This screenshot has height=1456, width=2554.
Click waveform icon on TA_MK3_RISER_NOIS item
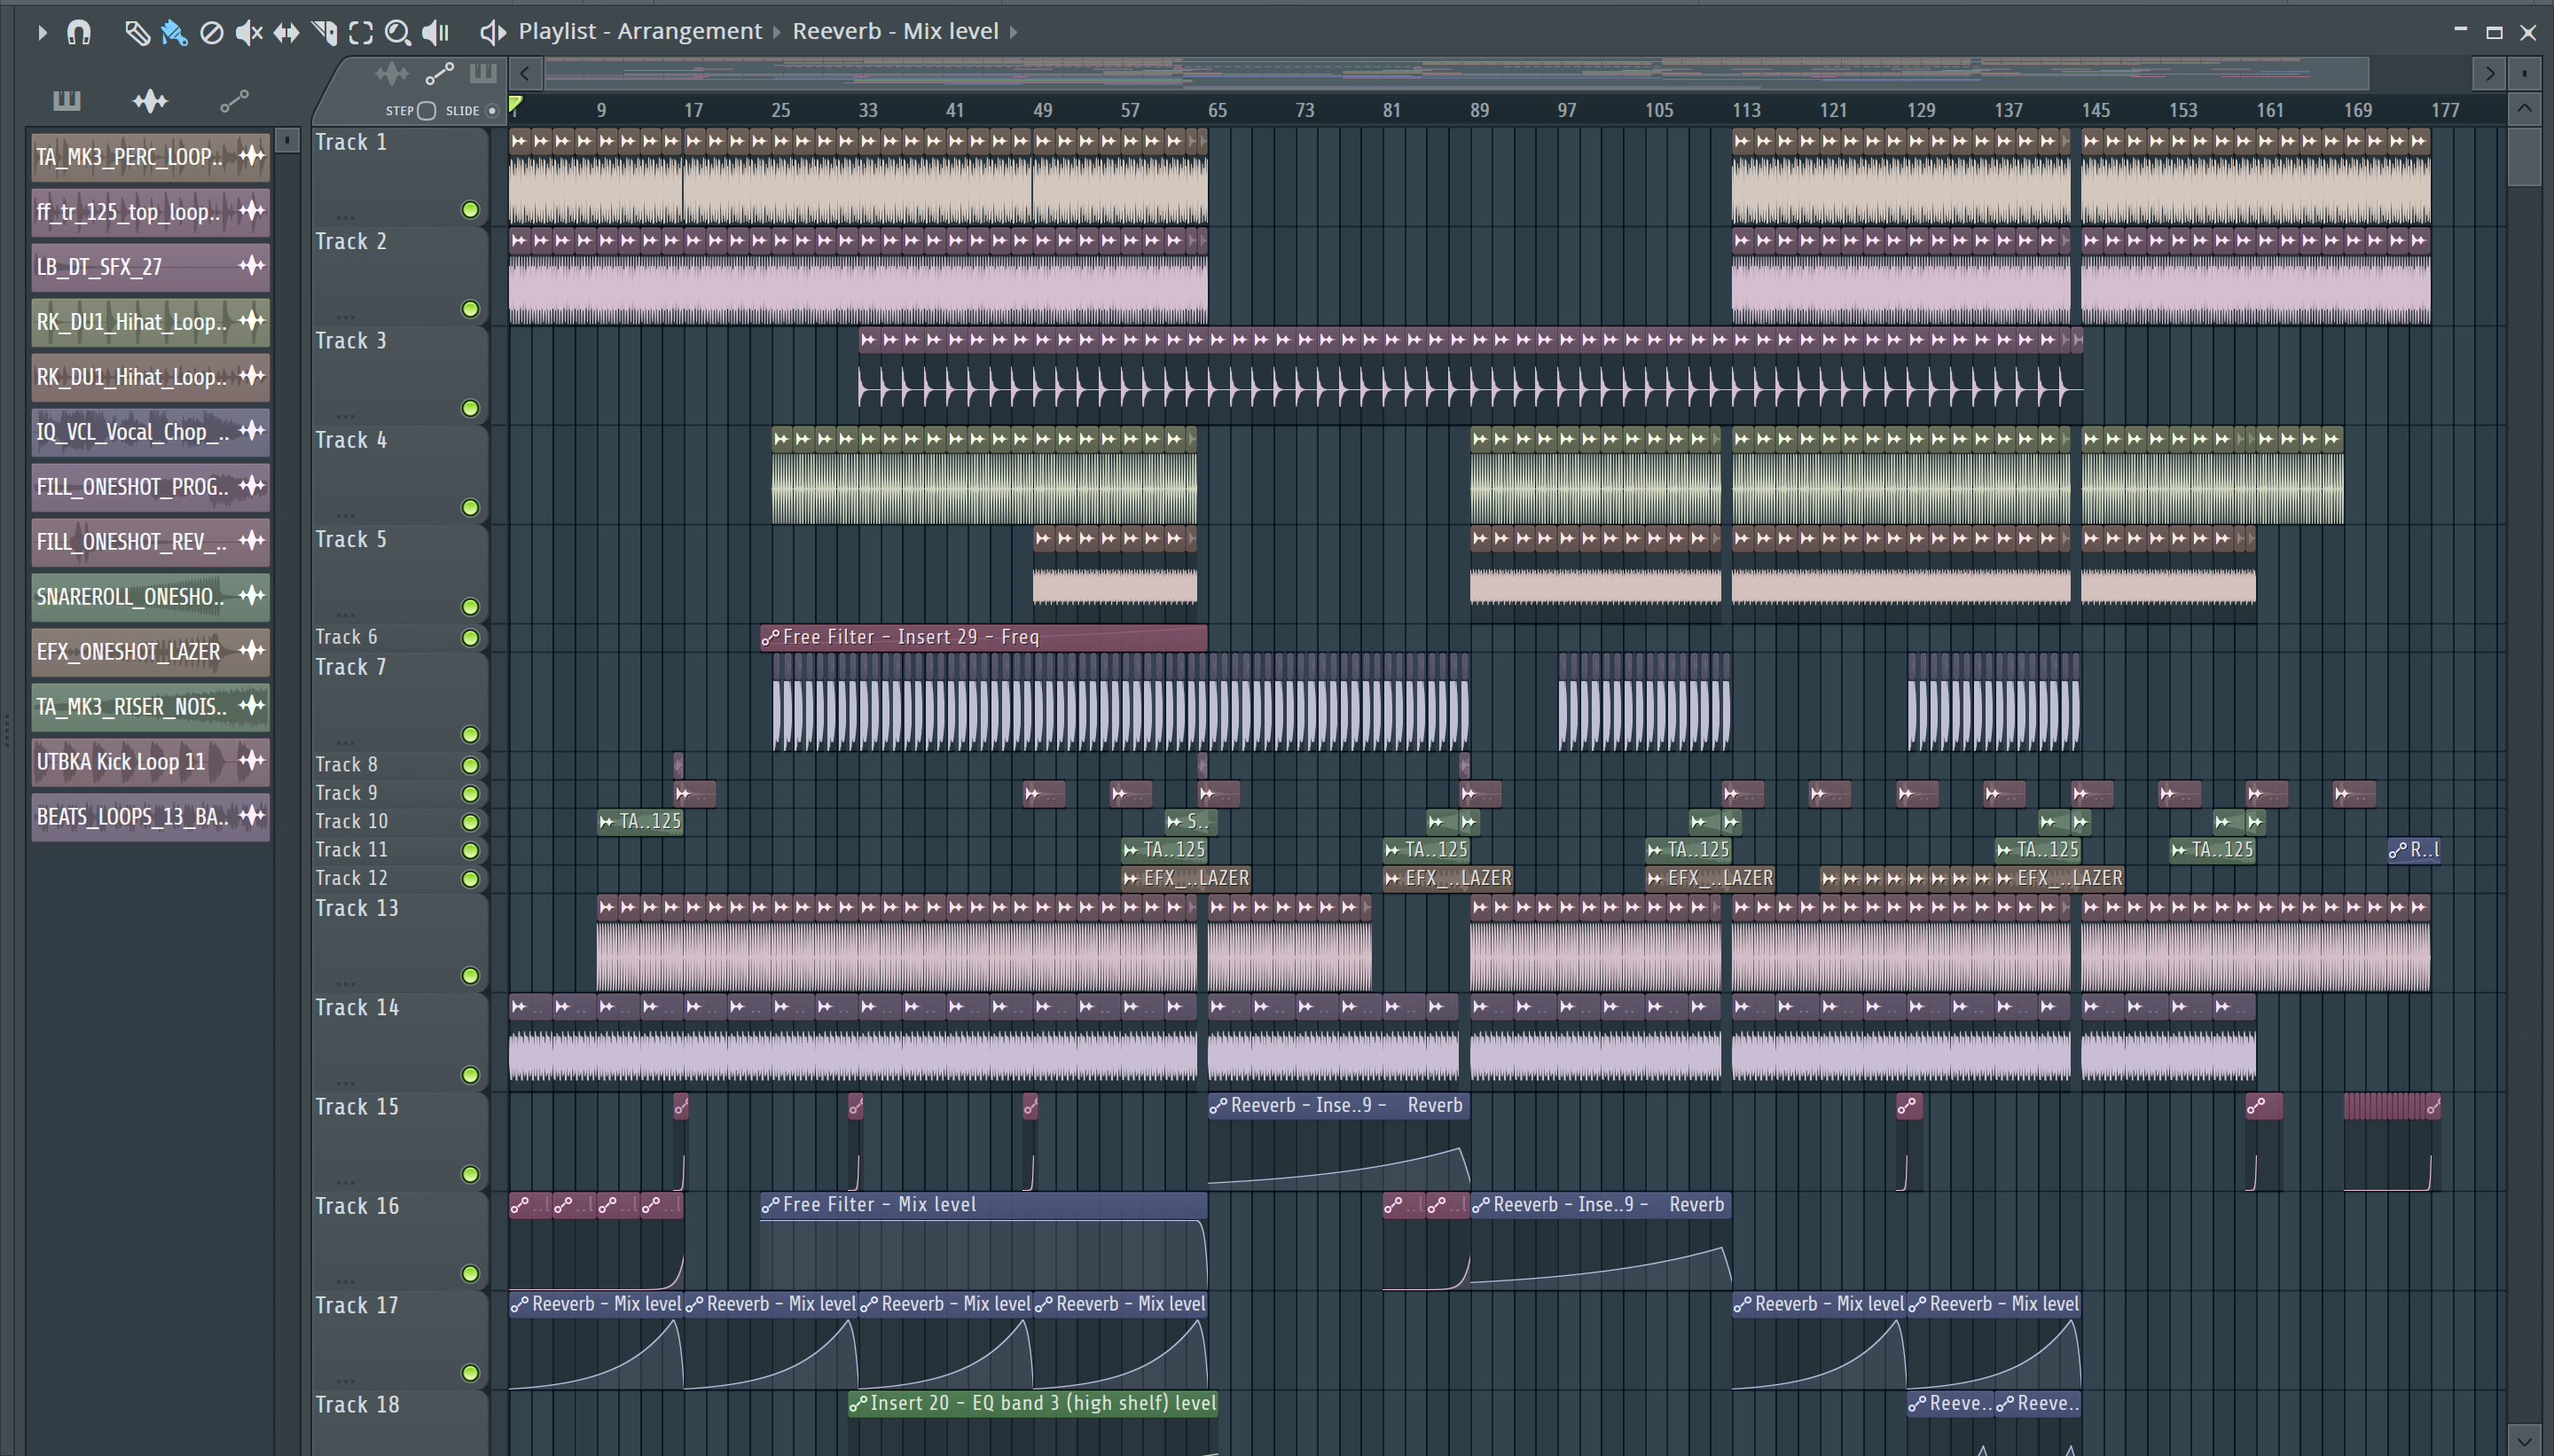coord(252,705)
